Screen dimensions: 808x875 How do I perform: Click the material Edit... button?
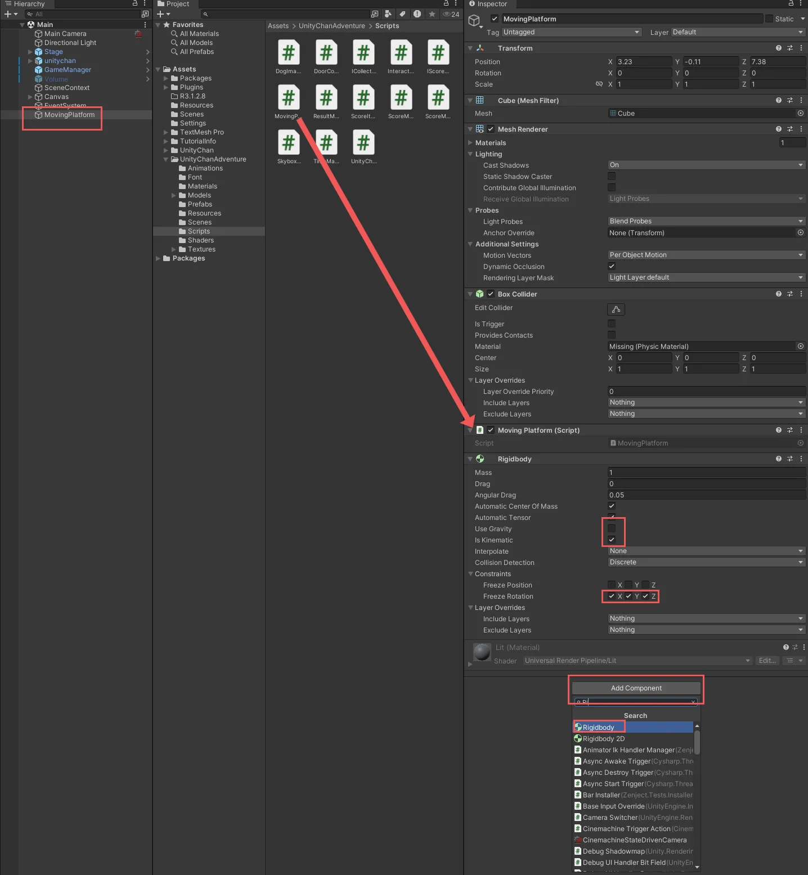(767, 661)
